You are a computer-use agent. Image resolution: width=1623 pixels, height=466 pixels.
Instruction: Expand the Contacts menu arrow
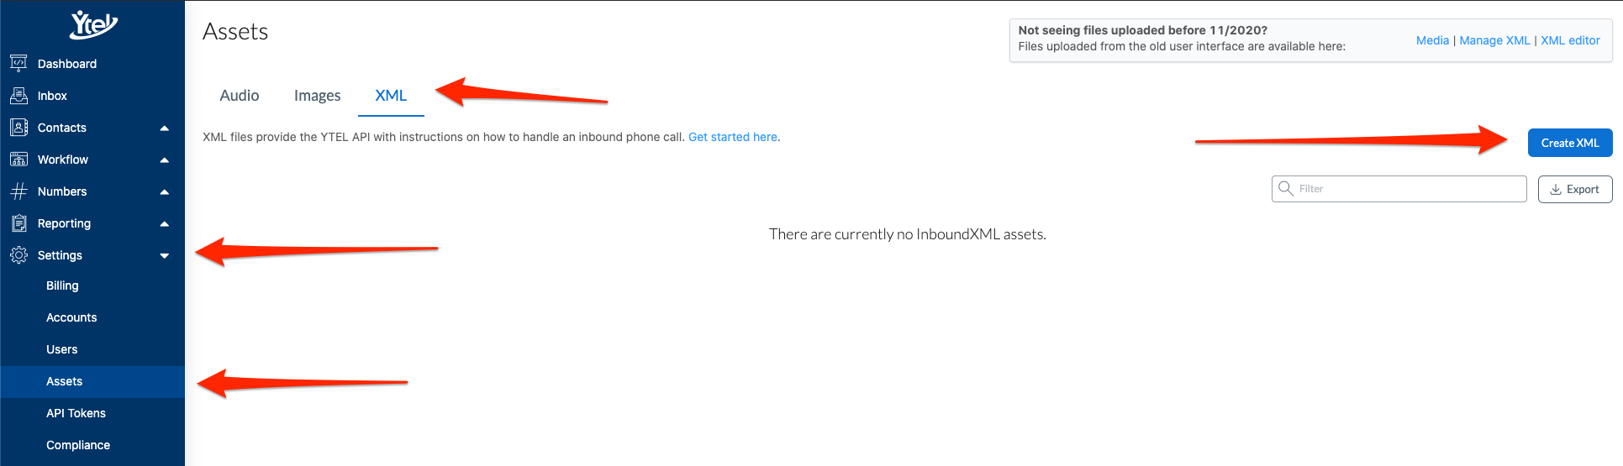pos(165,128)
